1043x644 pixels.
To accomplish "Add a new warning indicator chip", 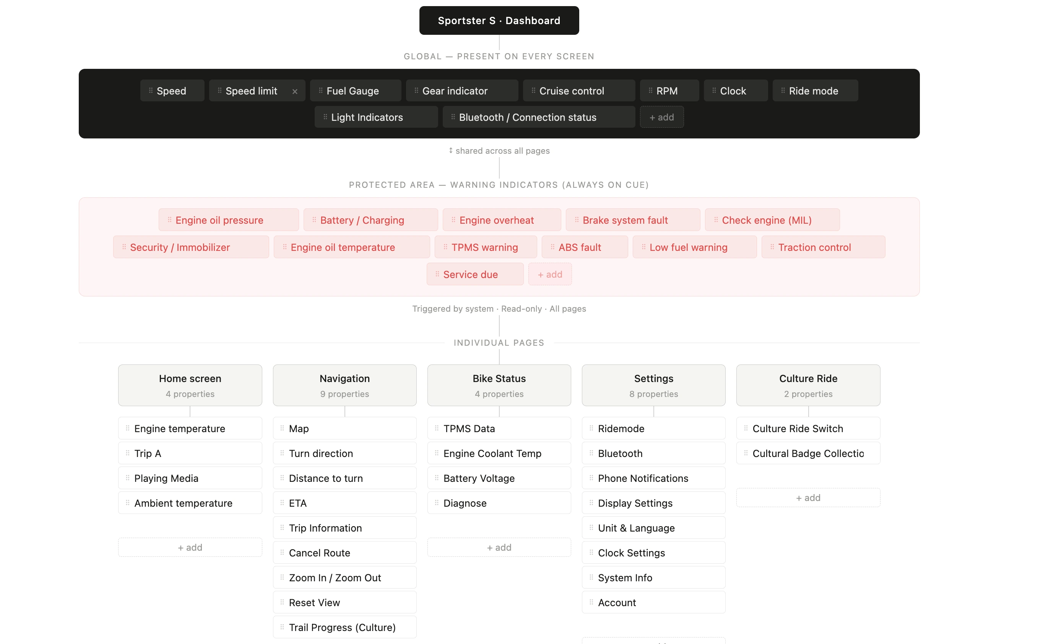I will pyautogui.click(x=550, y=274).
